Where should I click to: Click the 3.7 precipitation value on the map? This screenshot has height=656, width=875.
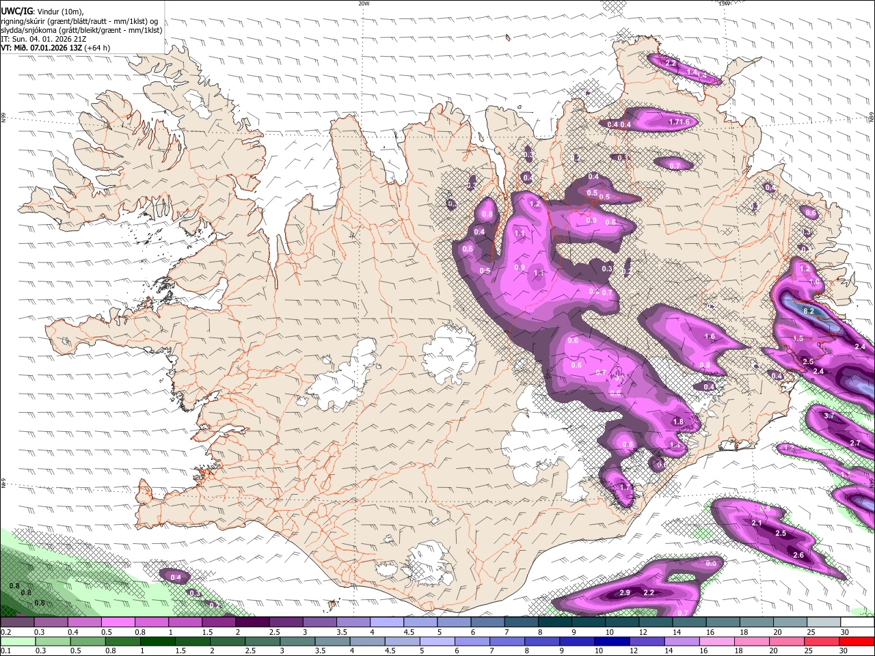pyautogui.click(x=829, y=415)
